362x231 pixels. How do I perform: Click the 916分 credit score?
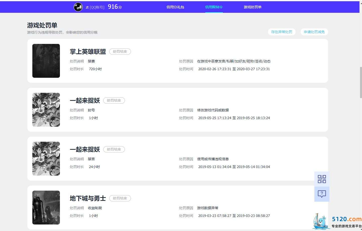[x=115, y=7]
